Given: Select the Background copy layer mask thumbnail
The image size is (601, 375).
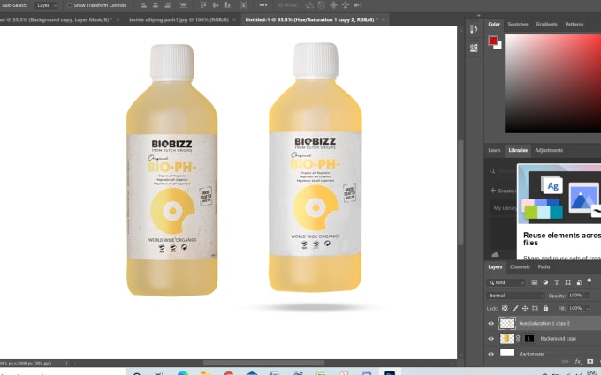Looking at the screenshot, I should [529, 338].
